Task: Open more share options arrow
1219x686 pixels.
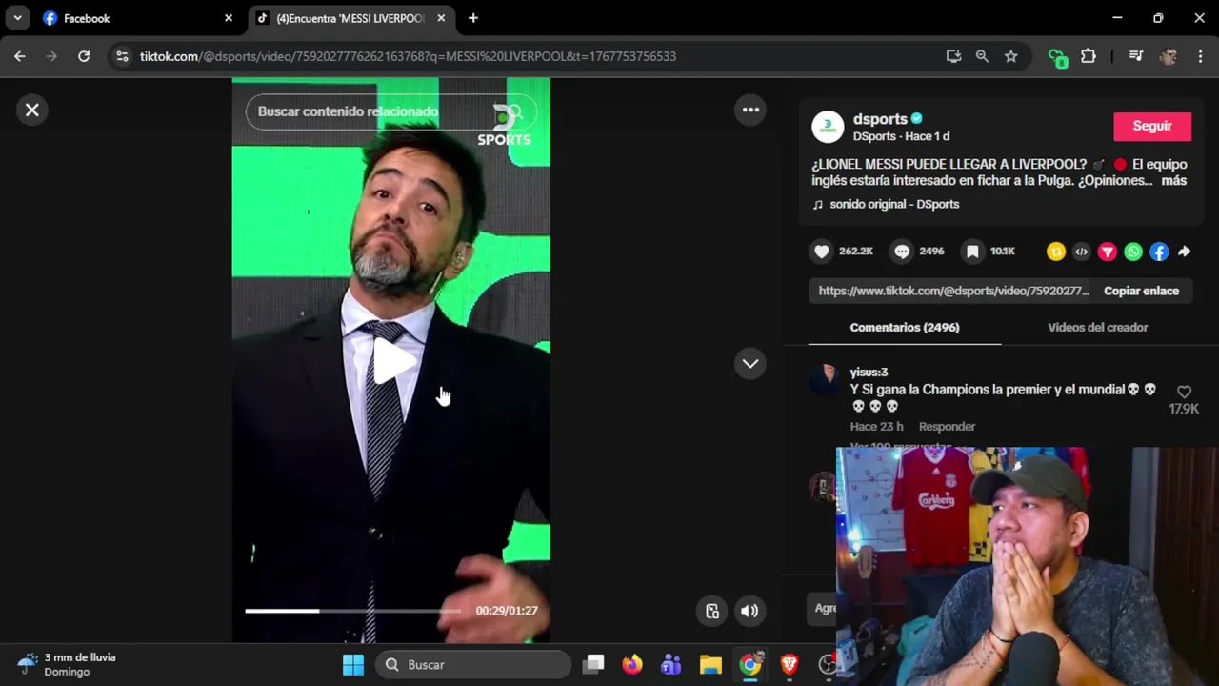Action: [1184, 252]
